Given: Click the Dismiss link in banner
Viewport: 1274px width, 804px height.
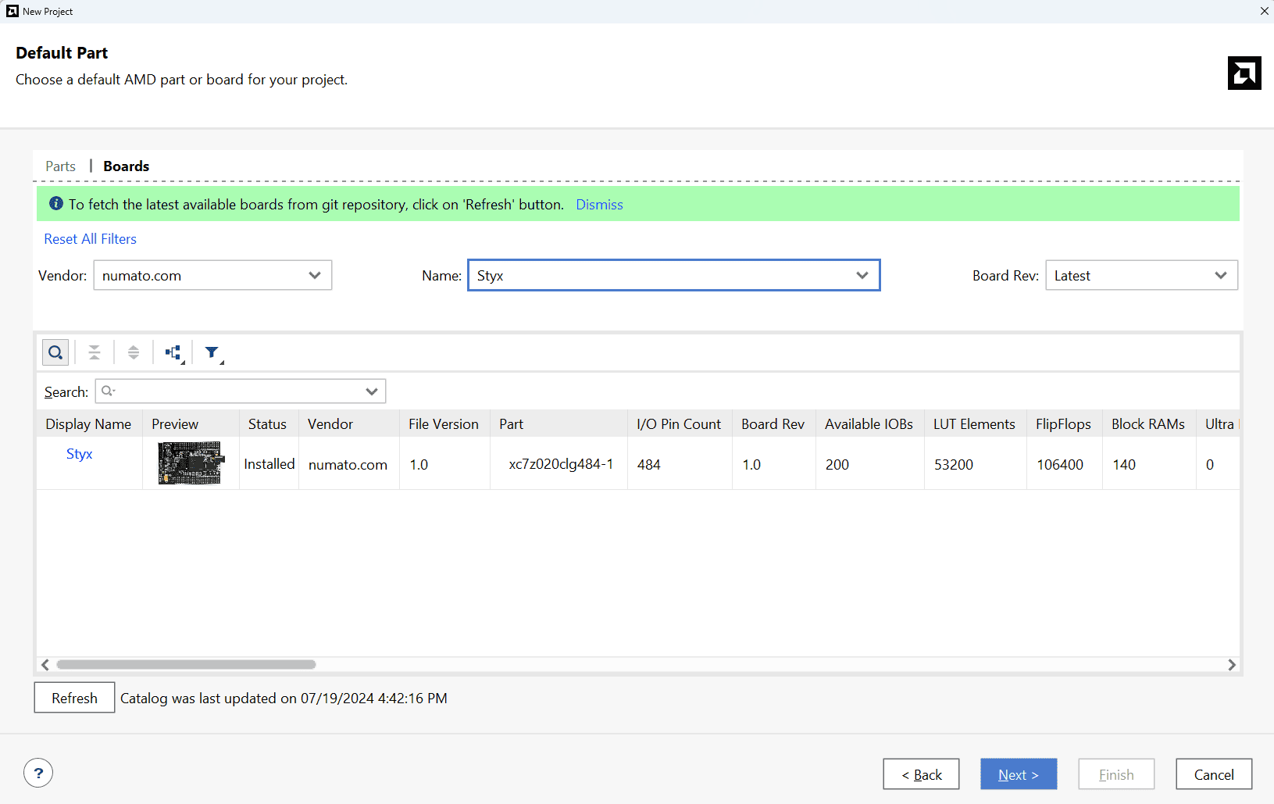Looking at the screenshot, I should point(599,205).
